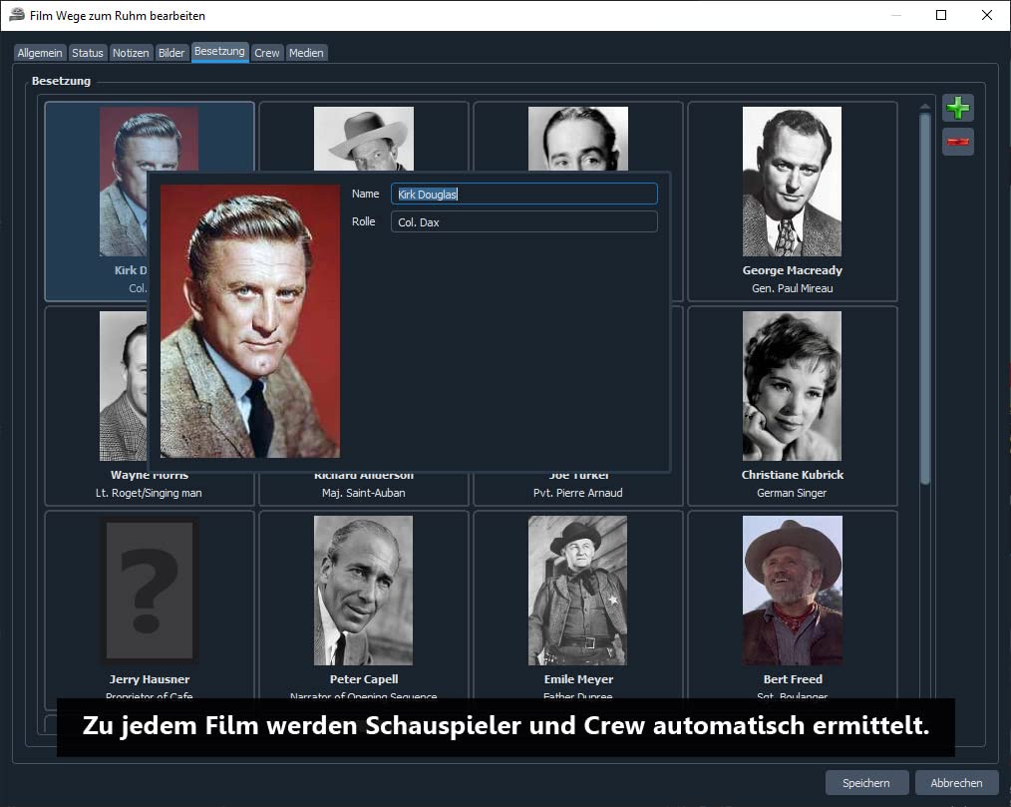Click the name text George Macready

pos(792,270)
